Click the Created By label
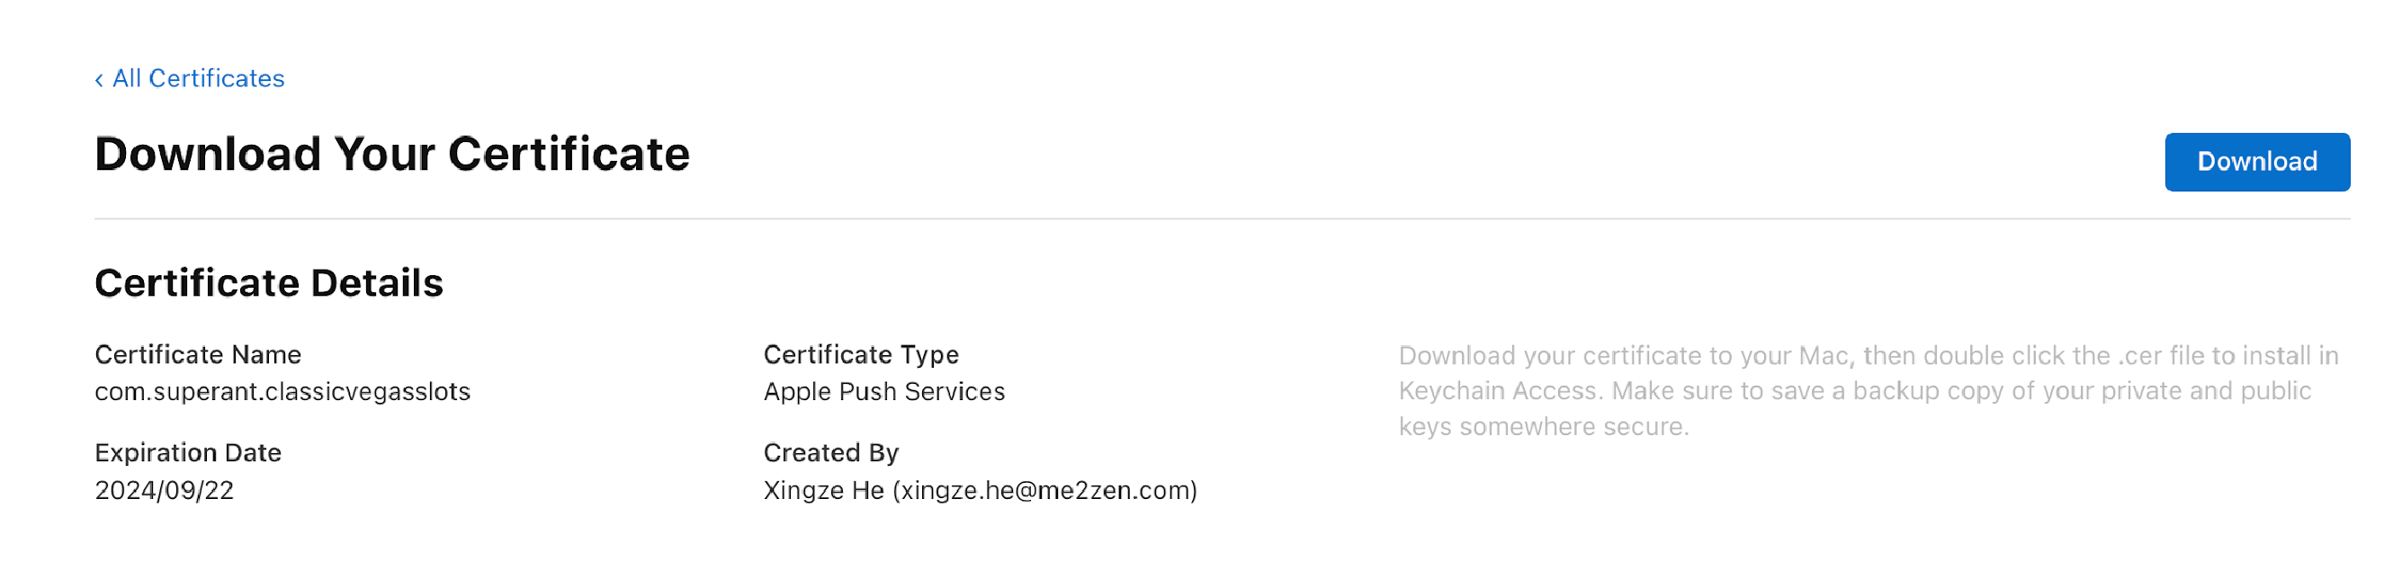Screen dimensions: 2384x579 pos(830,453)
